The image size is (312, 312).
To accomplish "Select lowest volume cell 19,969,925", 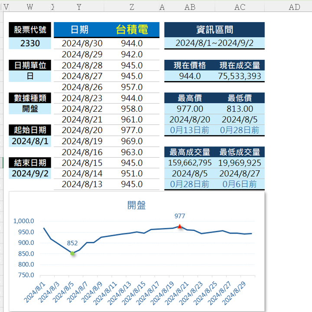I will pos(240,163).
